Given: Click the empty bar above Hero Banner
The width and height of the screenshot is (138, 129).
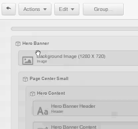Looking at the screenshot, I should [x=75, y=29].
